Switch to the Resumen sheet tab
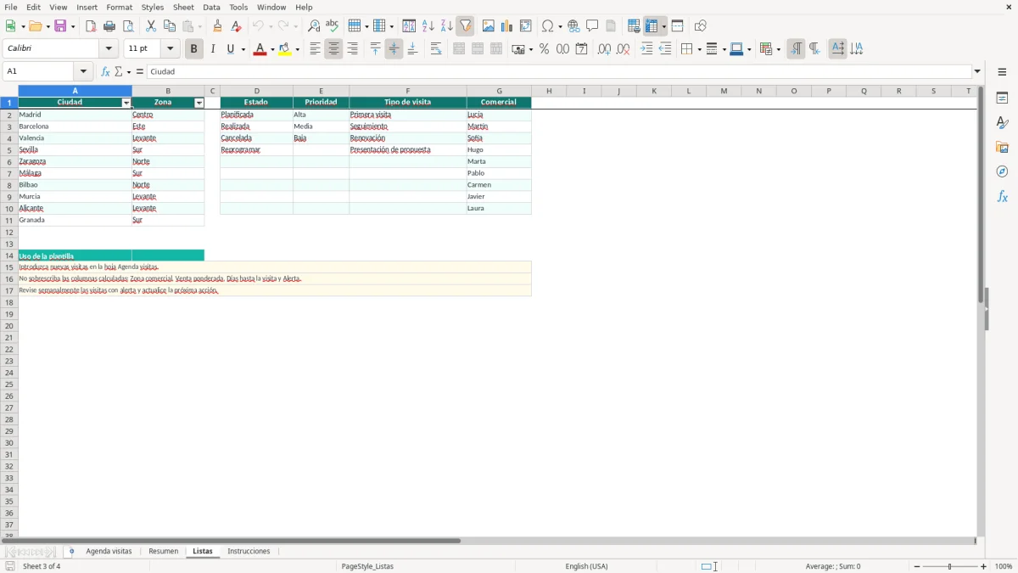 (x=164, y=552)
